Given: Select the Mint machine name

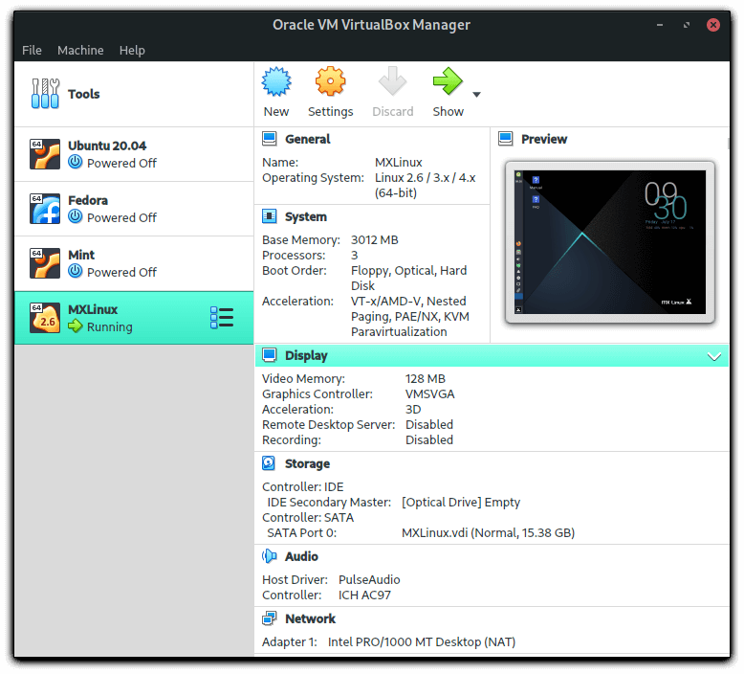Looking at the screenshot, I should (81, 255).
